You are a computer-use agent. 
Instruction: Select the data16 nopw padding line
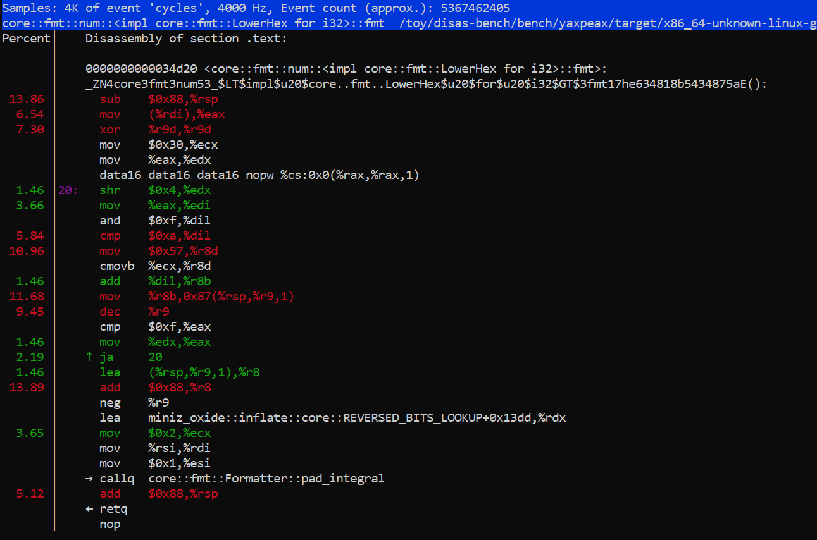259,175
